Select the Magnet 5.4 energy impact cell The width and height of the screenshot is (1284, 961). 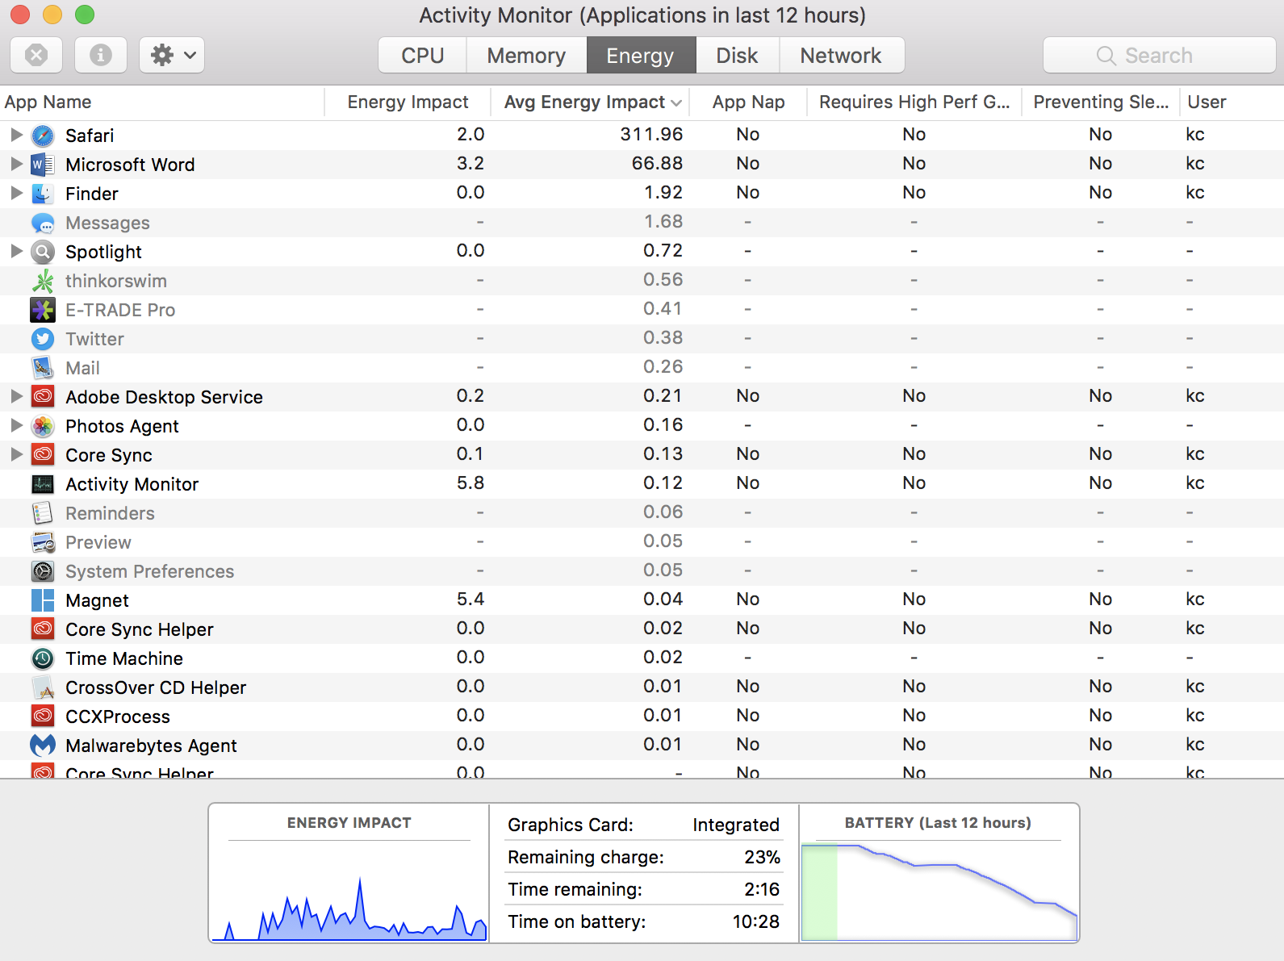(x=471, y=600)
